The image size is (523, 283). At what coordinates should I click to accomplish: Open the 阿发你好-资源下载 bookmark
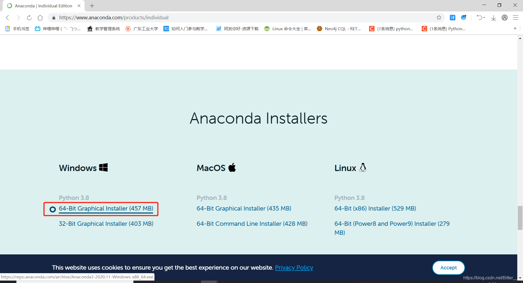point(237,29)
